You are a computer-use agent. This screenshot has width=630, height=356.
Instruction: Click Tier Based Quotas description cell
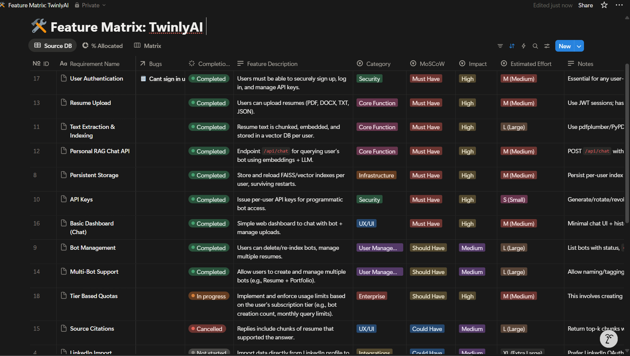pos(293,304)
